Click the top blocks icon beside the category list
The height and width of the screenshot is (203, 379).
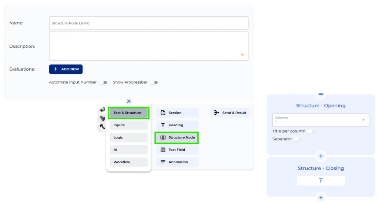[x=102, y=110]
